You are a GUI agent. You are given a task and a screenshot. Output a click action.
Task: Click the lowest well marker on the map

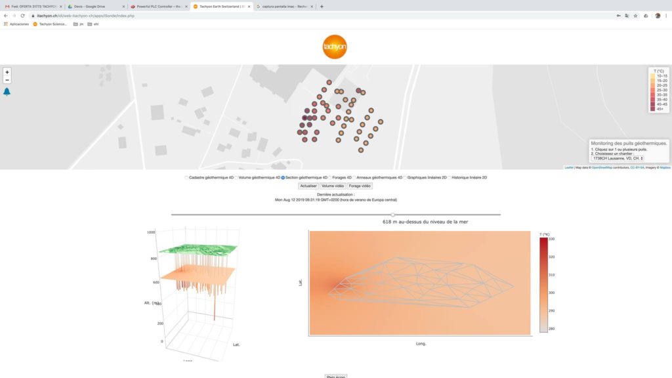point(361,150)
